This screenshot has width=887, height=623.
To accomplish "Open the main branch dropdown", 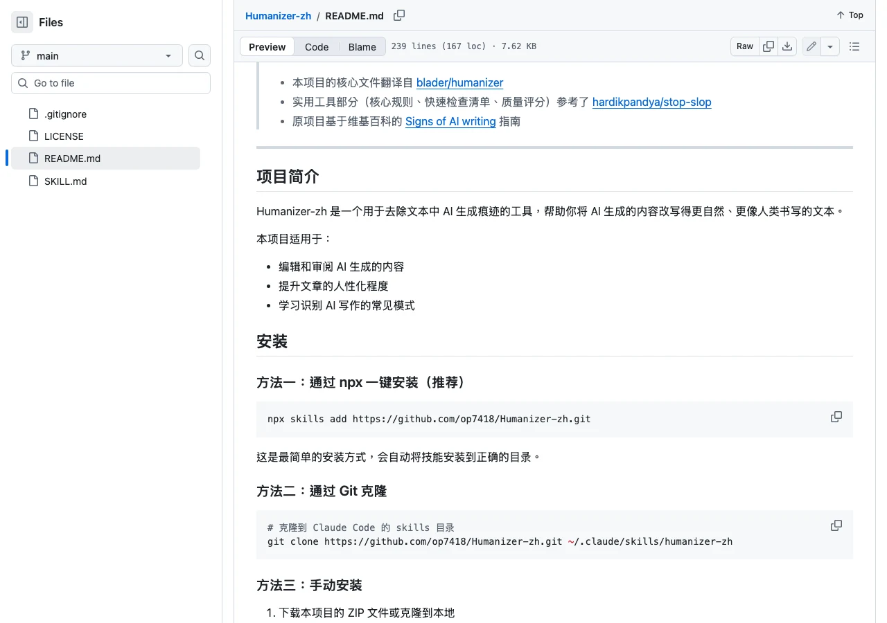I will click(97, 55).
